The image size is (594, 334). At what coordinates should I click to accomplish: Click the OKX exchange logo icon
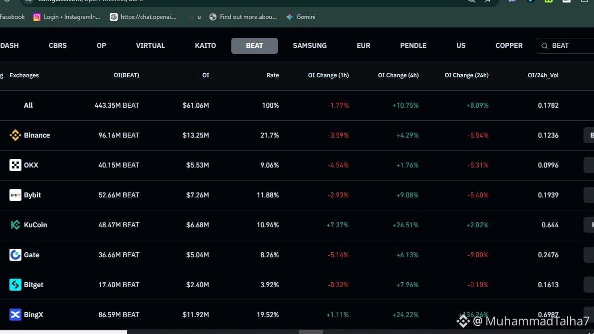click(x=15, y=165)
